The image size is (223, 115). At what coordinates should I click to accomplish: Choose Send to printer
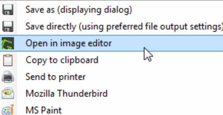(x=55, y=77)
